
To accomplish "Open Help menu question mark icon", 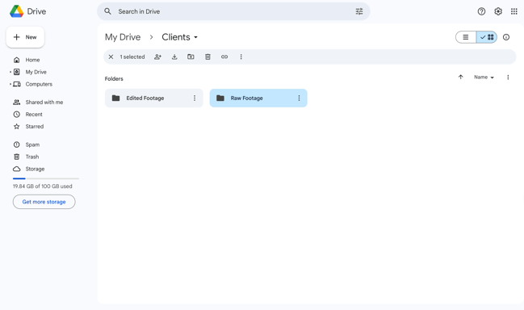I will click(481, 11).
